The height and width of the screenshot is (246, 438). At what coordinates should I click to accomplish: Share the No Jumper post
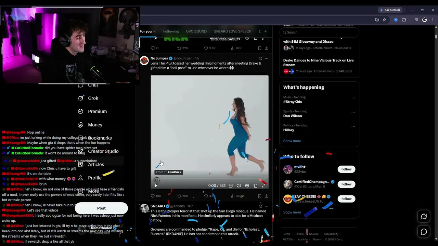click(x=267, y=196)
